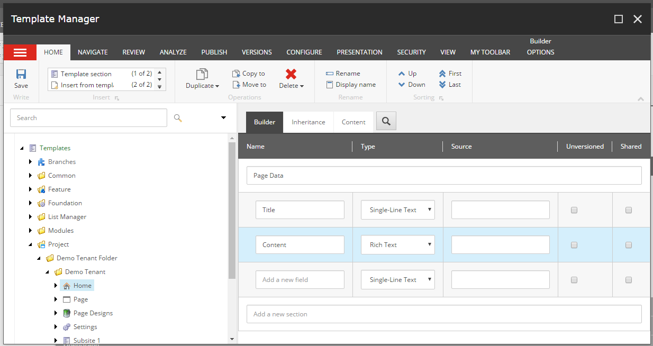Click the Copy to icon
653x346 pixels.
pos(237,74)
